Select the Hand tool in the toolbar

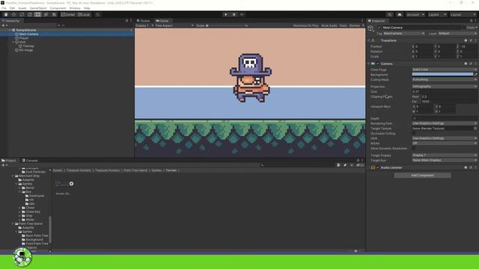tap(6, 15)
